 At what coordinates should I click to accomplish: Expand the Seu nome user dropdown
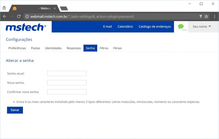(202, 27)
